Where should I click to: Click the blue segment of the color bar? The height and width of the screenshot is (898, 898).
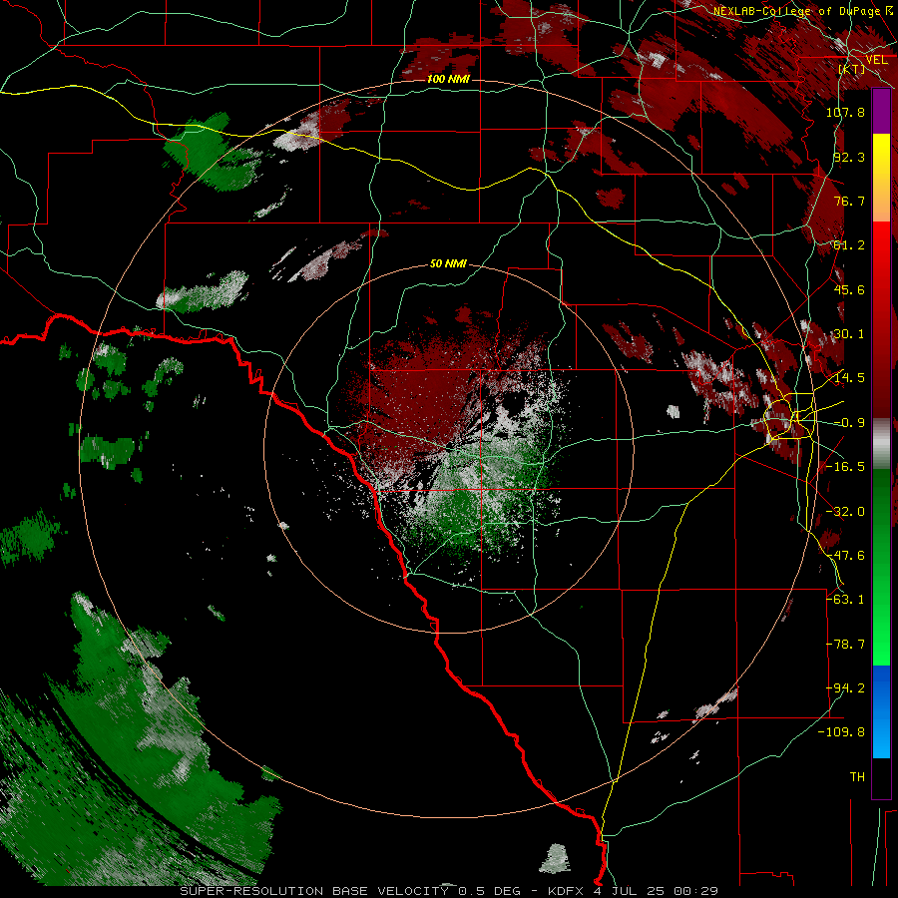(x=881, y=711)
